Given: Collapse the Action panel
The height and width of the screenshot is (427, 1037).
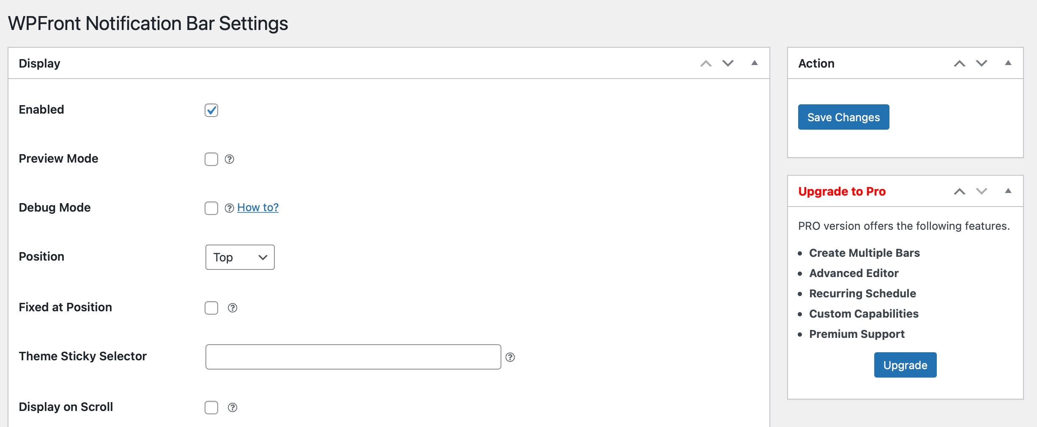Looking at the screenshot, I should click(1009, 63).
